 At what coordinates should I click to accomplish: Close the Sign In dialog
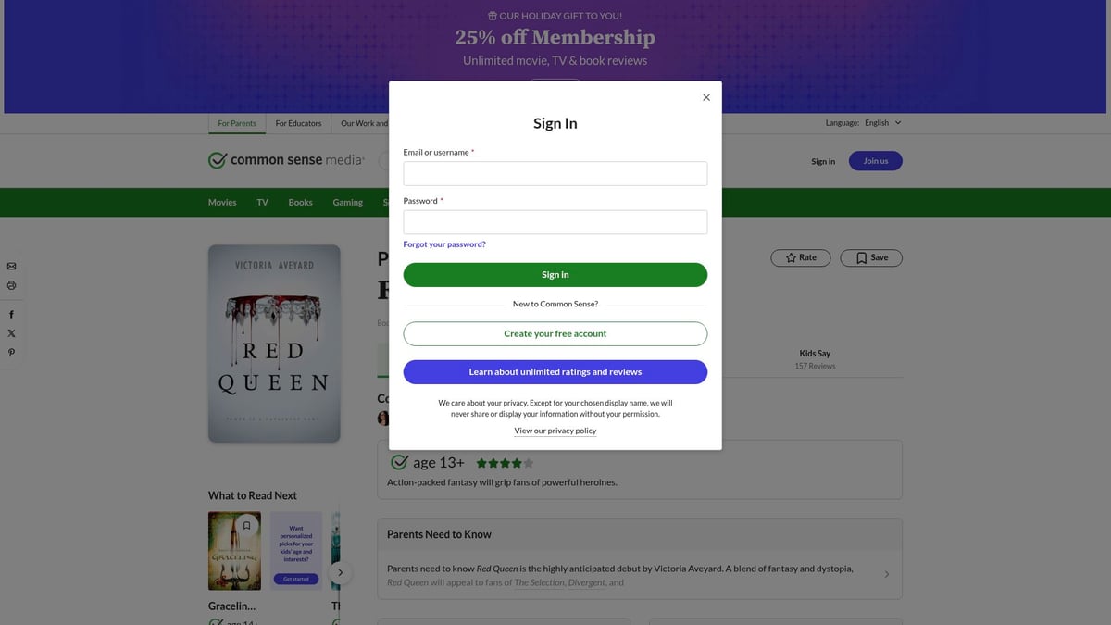[x=706, y=97]
